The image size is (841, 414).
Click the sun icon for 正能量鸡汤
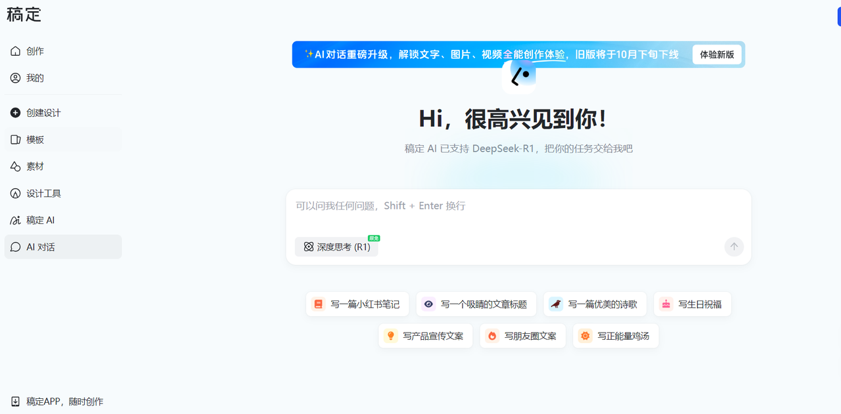pyautogui.click(x=585, y=336)
